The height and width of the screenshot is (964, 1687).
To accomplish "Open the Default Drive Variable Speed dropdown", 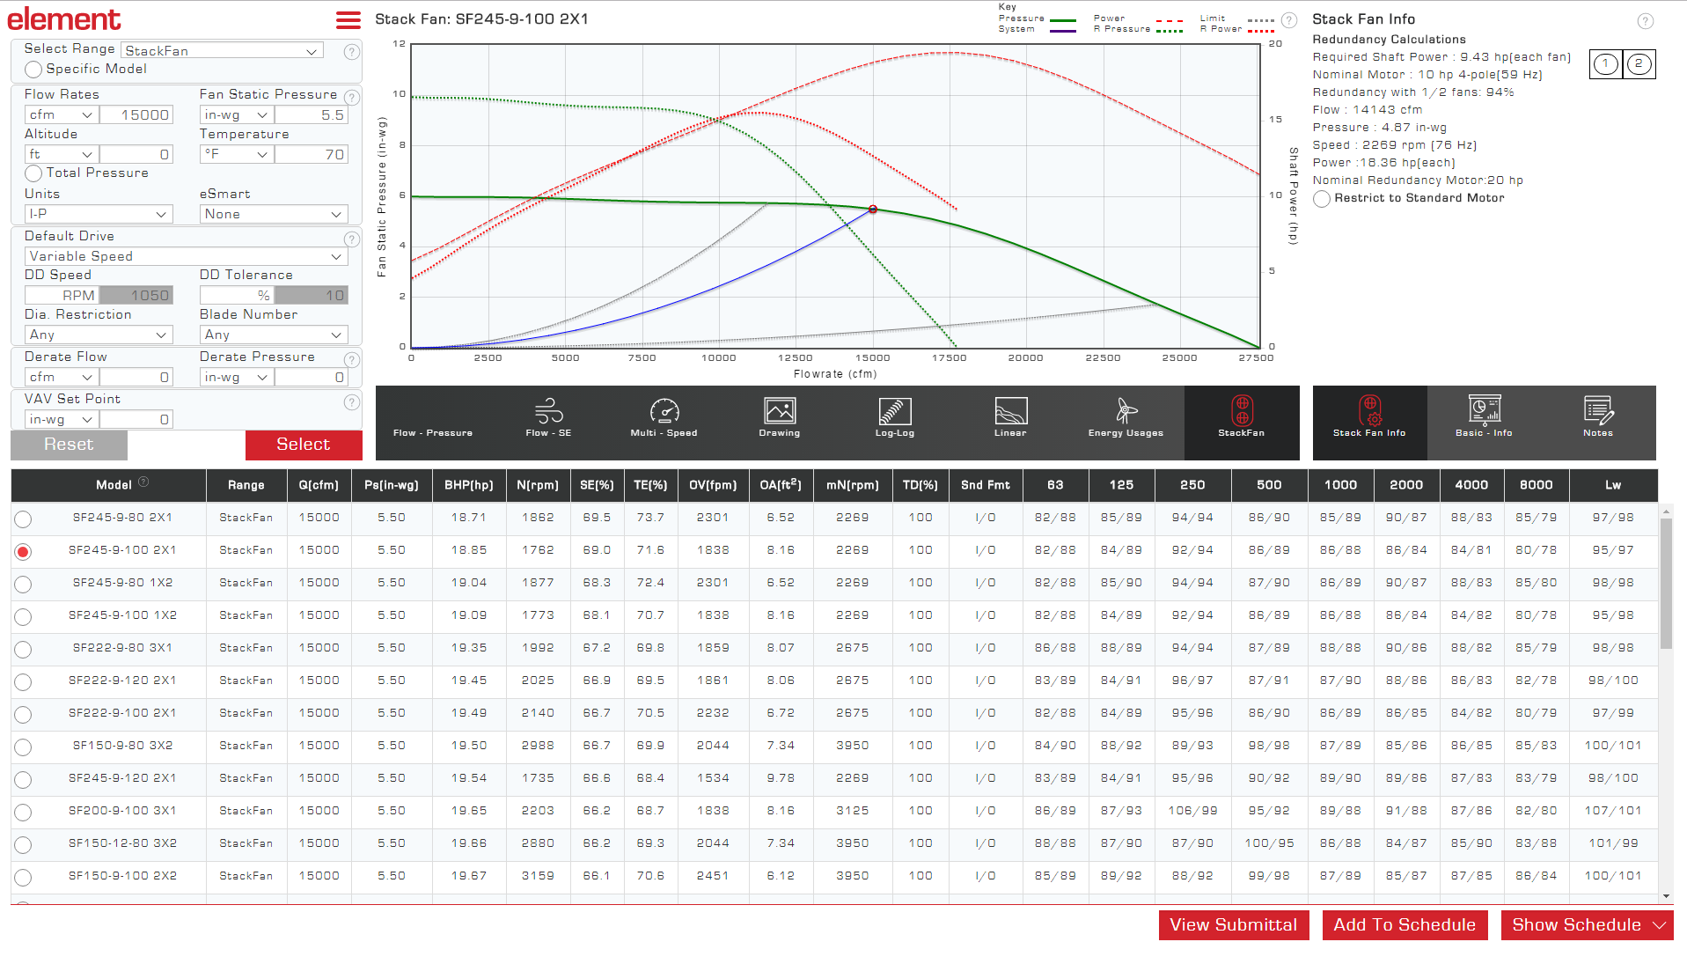I will (185, 256).
